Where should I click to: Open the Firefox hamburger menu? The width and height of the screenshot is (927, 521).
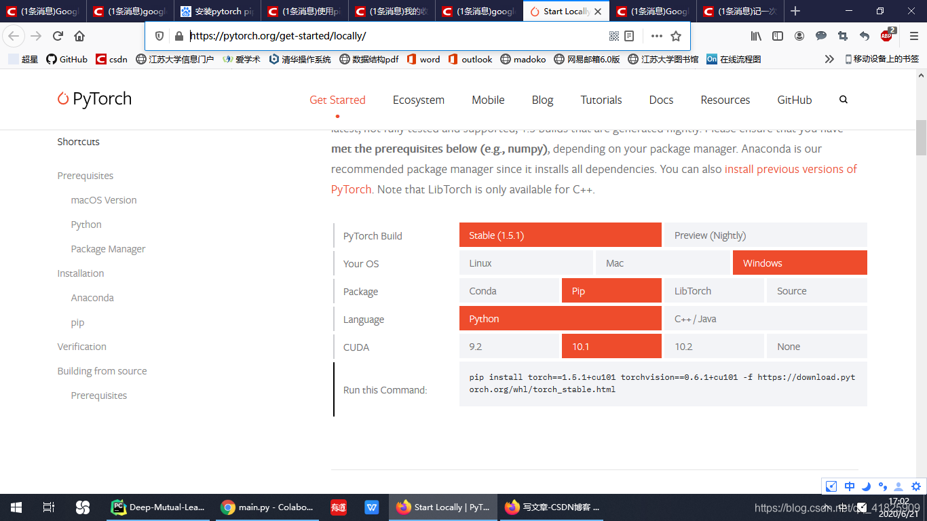(x=913, y=36)
